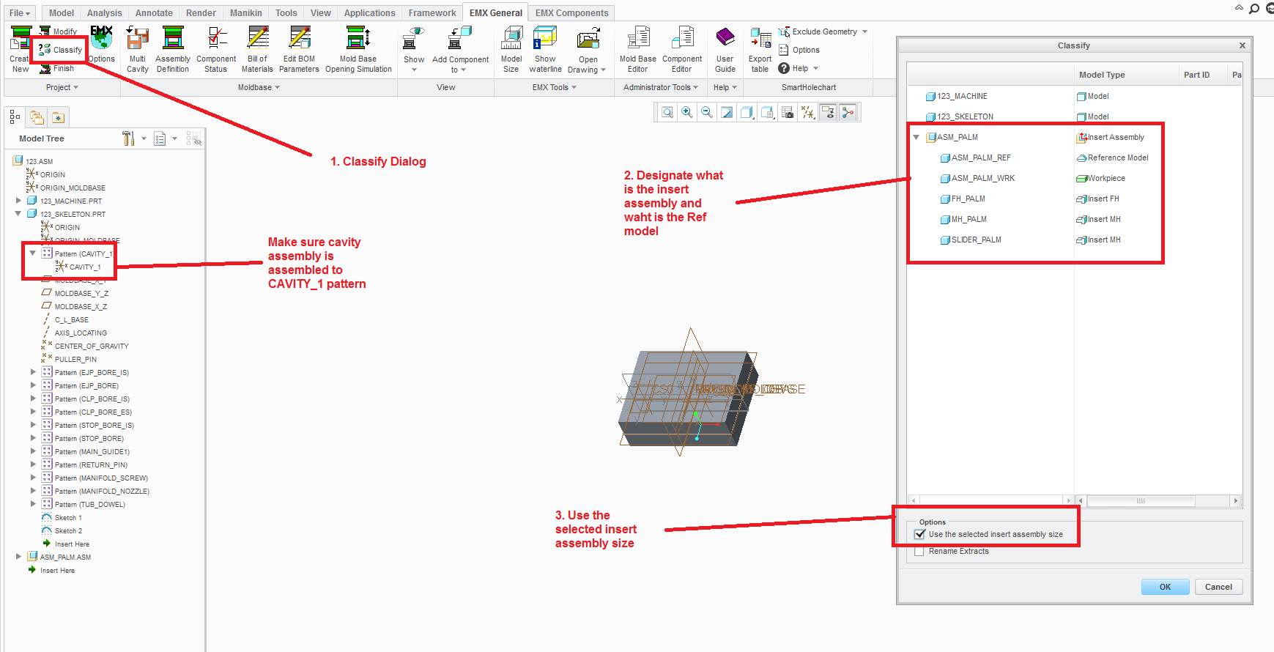Image resolution: width=1274 pixels, height=652 pixels.
Task: Click OK in the Classify dialog
Action: [x=1165, y=587]
